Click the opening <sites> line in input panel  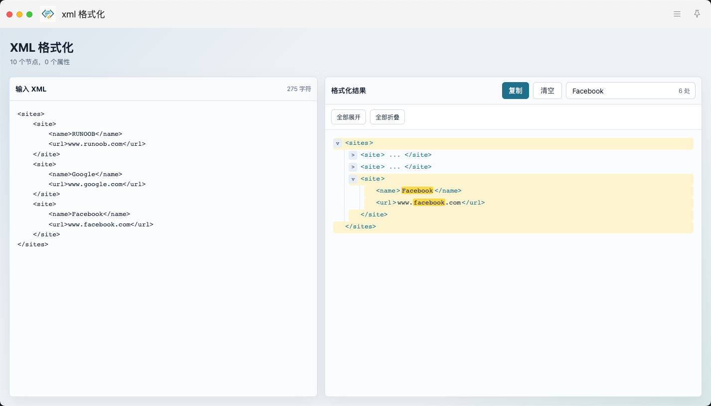[x=31, y=114]
